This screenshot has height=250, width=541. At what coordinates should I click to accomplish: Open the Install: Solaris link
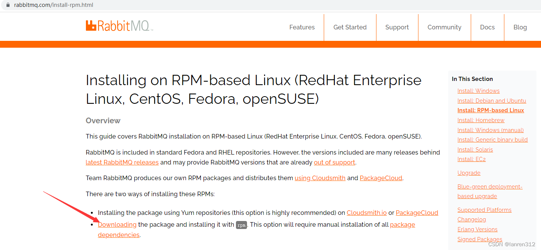pos(475,149)
